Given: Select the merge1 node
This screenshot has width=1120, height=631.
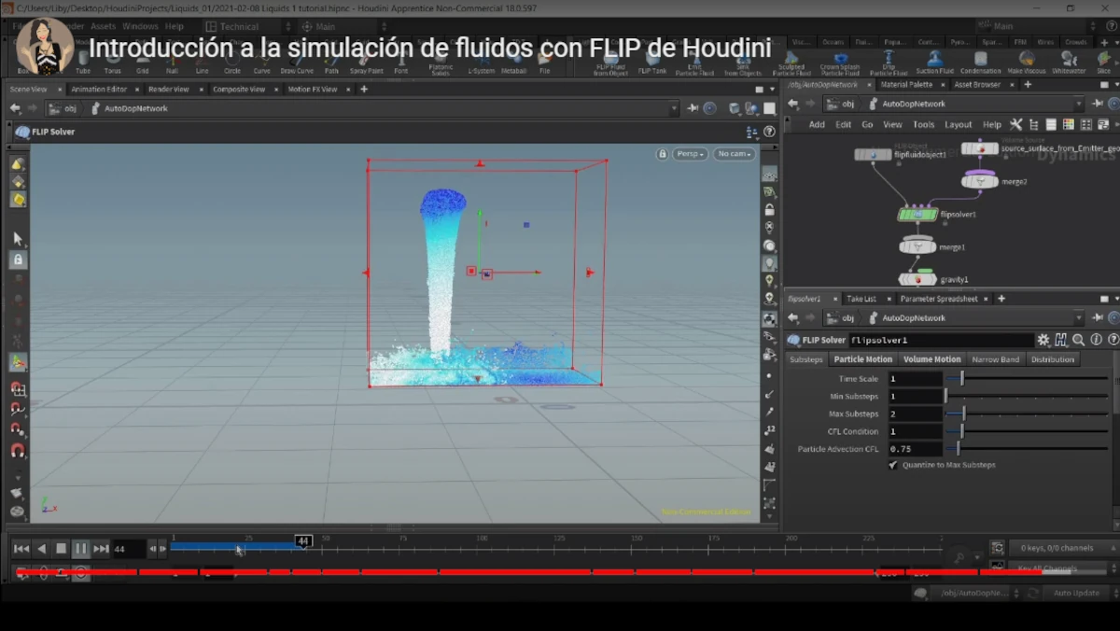Looking at the screenshot, I should 917,246.
